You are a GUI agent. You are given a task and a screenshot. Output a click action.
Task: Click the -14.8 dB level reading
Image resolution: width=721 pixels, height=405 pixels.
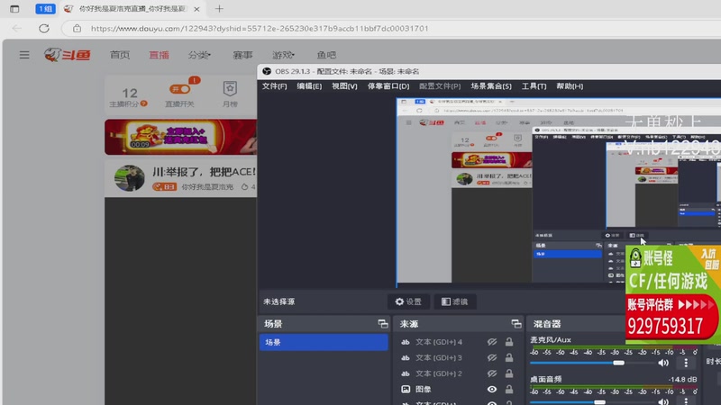click(x=682, y=379)
